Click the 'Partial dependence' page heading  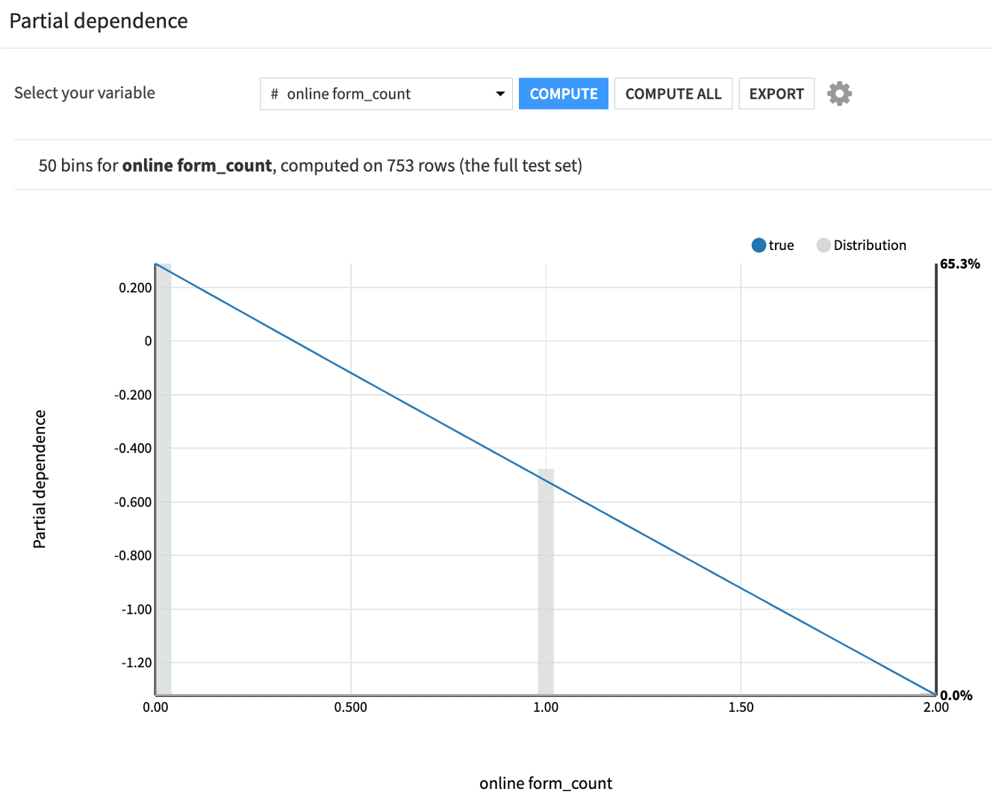click(x=99, y=21)
